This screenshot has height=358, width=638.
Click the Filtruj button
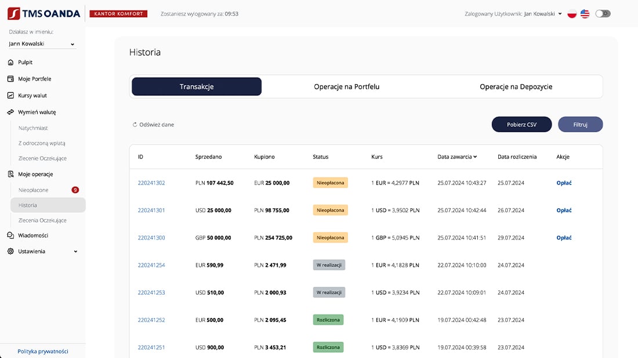(580, 124)
